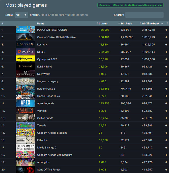Viewport: 169px width, 173px height.
Task: Click PUBG Battlegrounds thumbnail image
Action: [25, 29]
